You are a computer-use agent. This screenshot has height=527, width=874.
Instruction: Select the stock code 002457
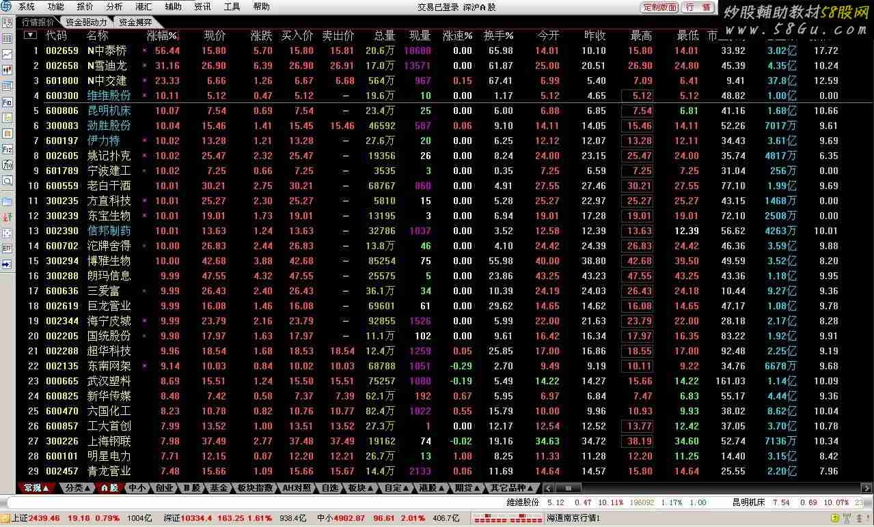pyautogui.click(x=62, y=471)
